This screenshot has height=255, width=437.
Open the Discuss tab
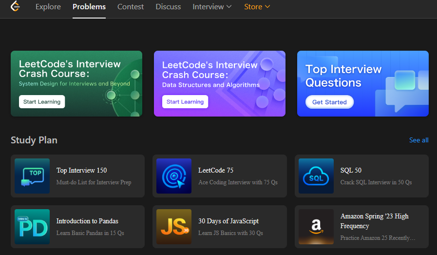click(x=168, y=7)
